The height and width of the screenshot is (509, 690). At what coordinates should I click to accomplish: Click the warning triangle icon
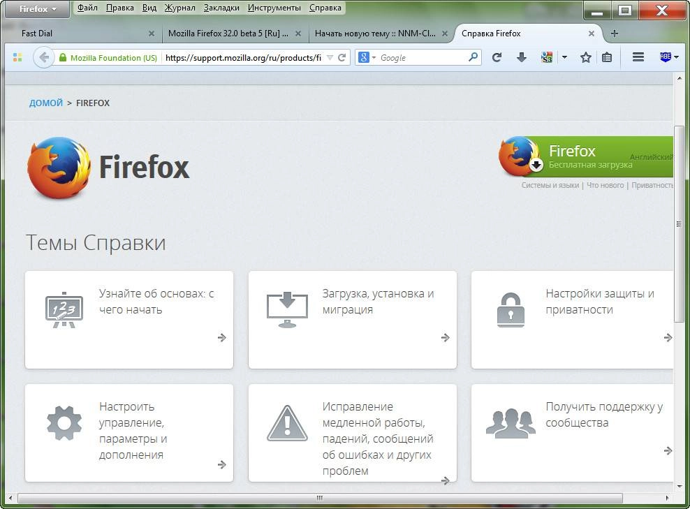tap(287, 423)
